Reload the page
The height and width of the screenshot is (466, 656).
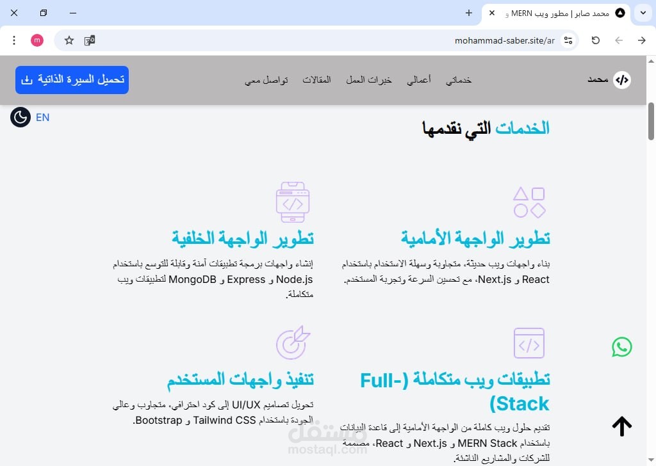coord(596,40)
